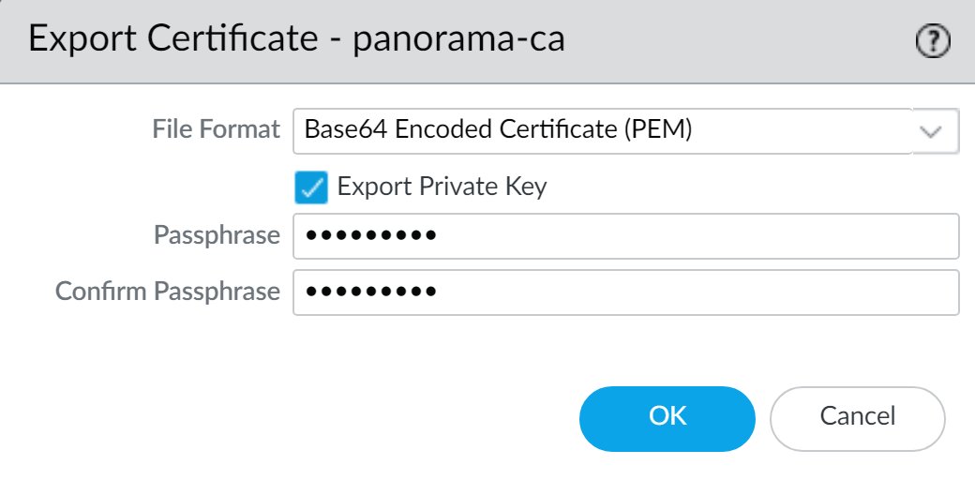
Task: Expand the File Format dropdown arrow
Action: [932, 131]
